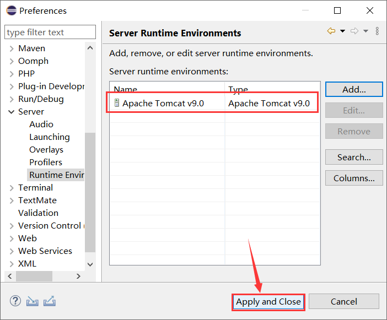
Task: Click the tree's horizontal scrollbar thumb
Action: pyautogui.click(x=34, y=276)
